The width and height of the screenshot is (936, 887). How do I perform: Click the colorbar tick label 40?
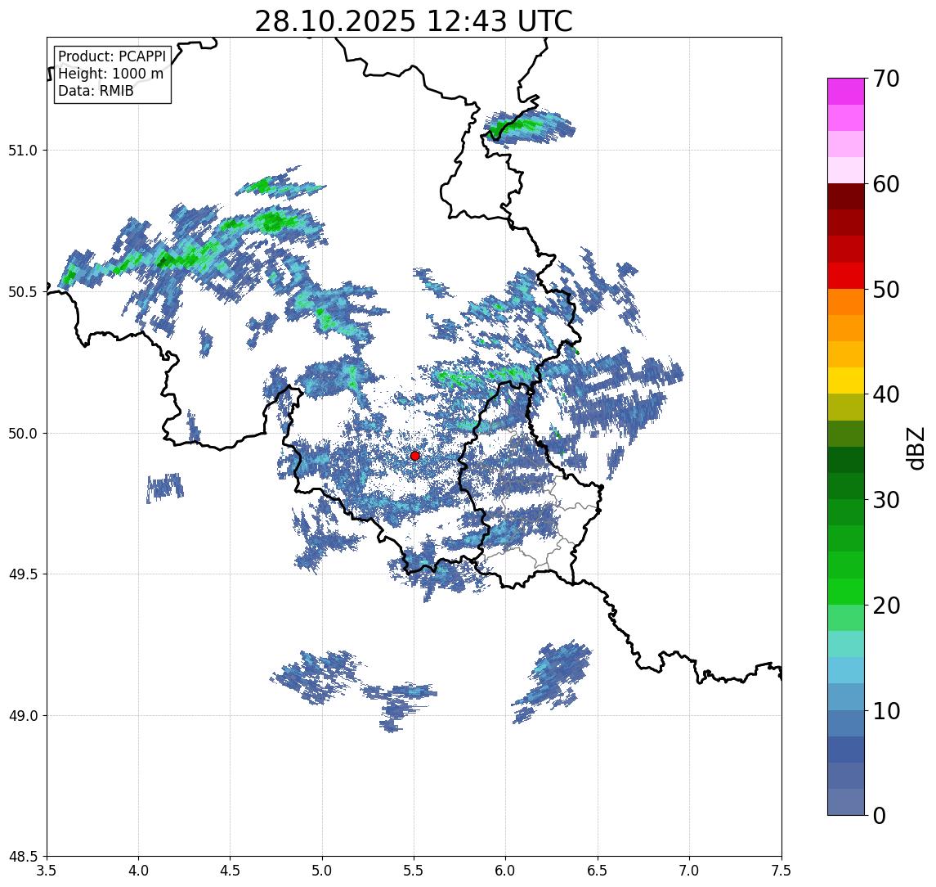pos(886,394)
